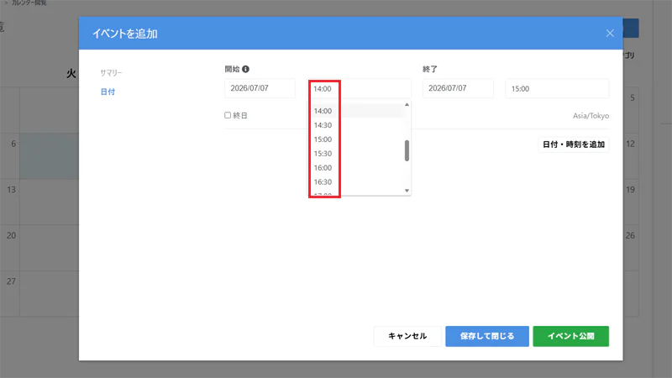672x378 pixels.
Task: Click the end date field 2026/07/07
Action: [x=458, y=88]
